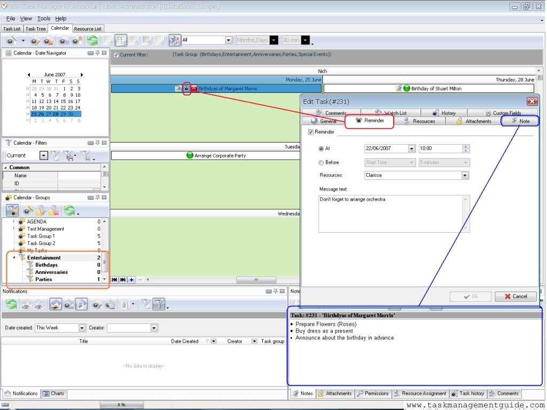Image resolution: width=547 pixels, height=410 pixels.
Task: Open the Note tab in the Edit Task dialog
Action: pyautogui.click(x=520, y=121)
